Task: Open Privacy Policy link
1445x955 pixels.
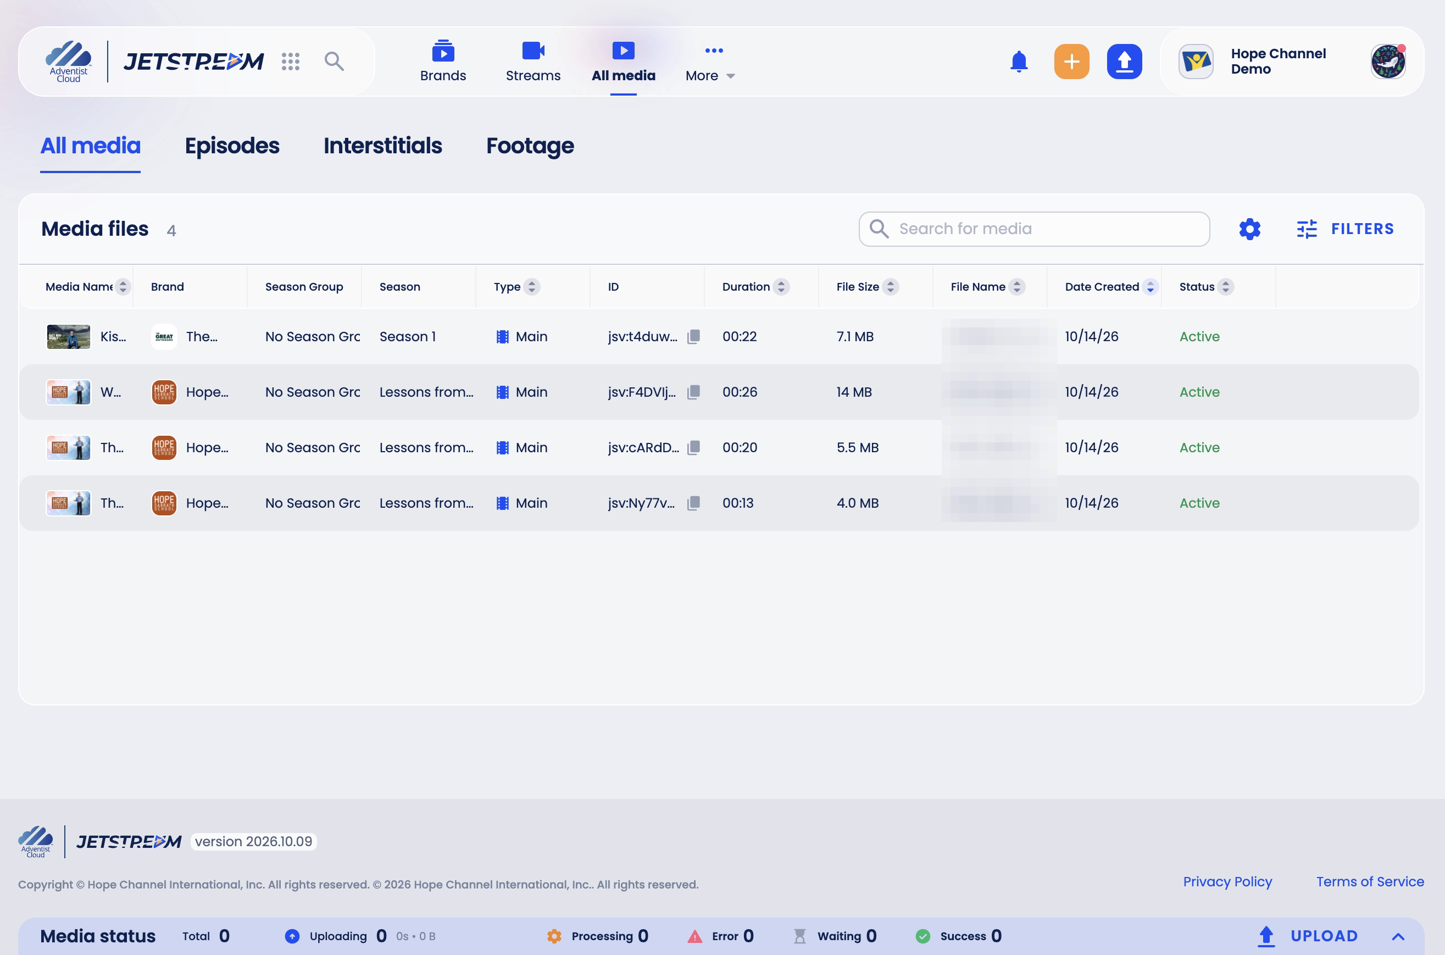Action: coord(1227,882)
